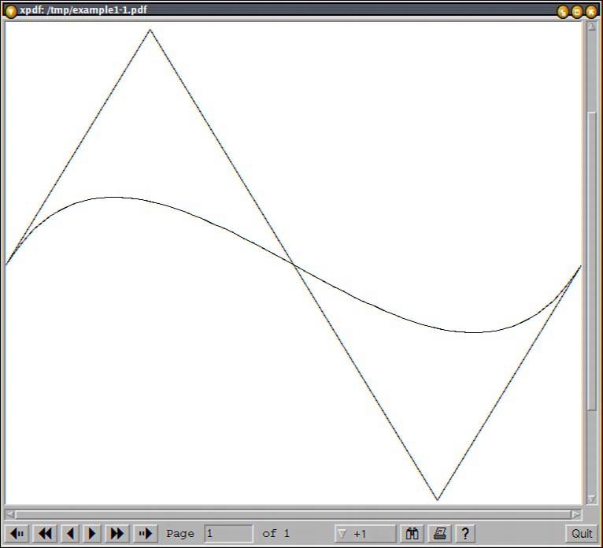
Task: Advance to the next page
Action: (93, 533)
